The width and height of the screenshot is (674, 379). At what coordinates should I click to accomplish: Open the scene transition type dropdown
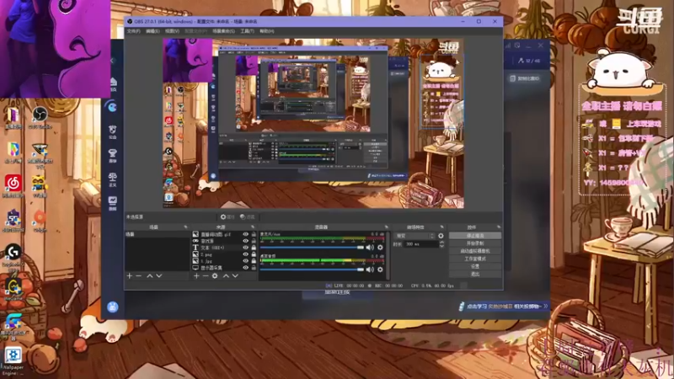pyautogui.click(x=415, y=236)
